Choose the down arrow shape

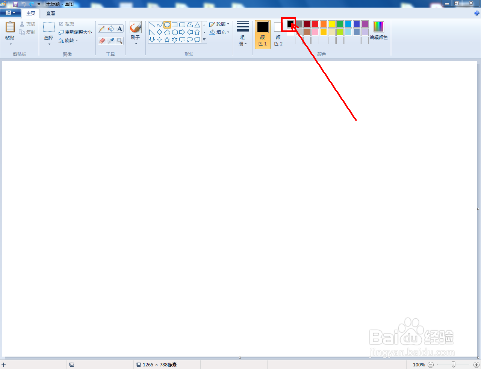click(152, 39)
